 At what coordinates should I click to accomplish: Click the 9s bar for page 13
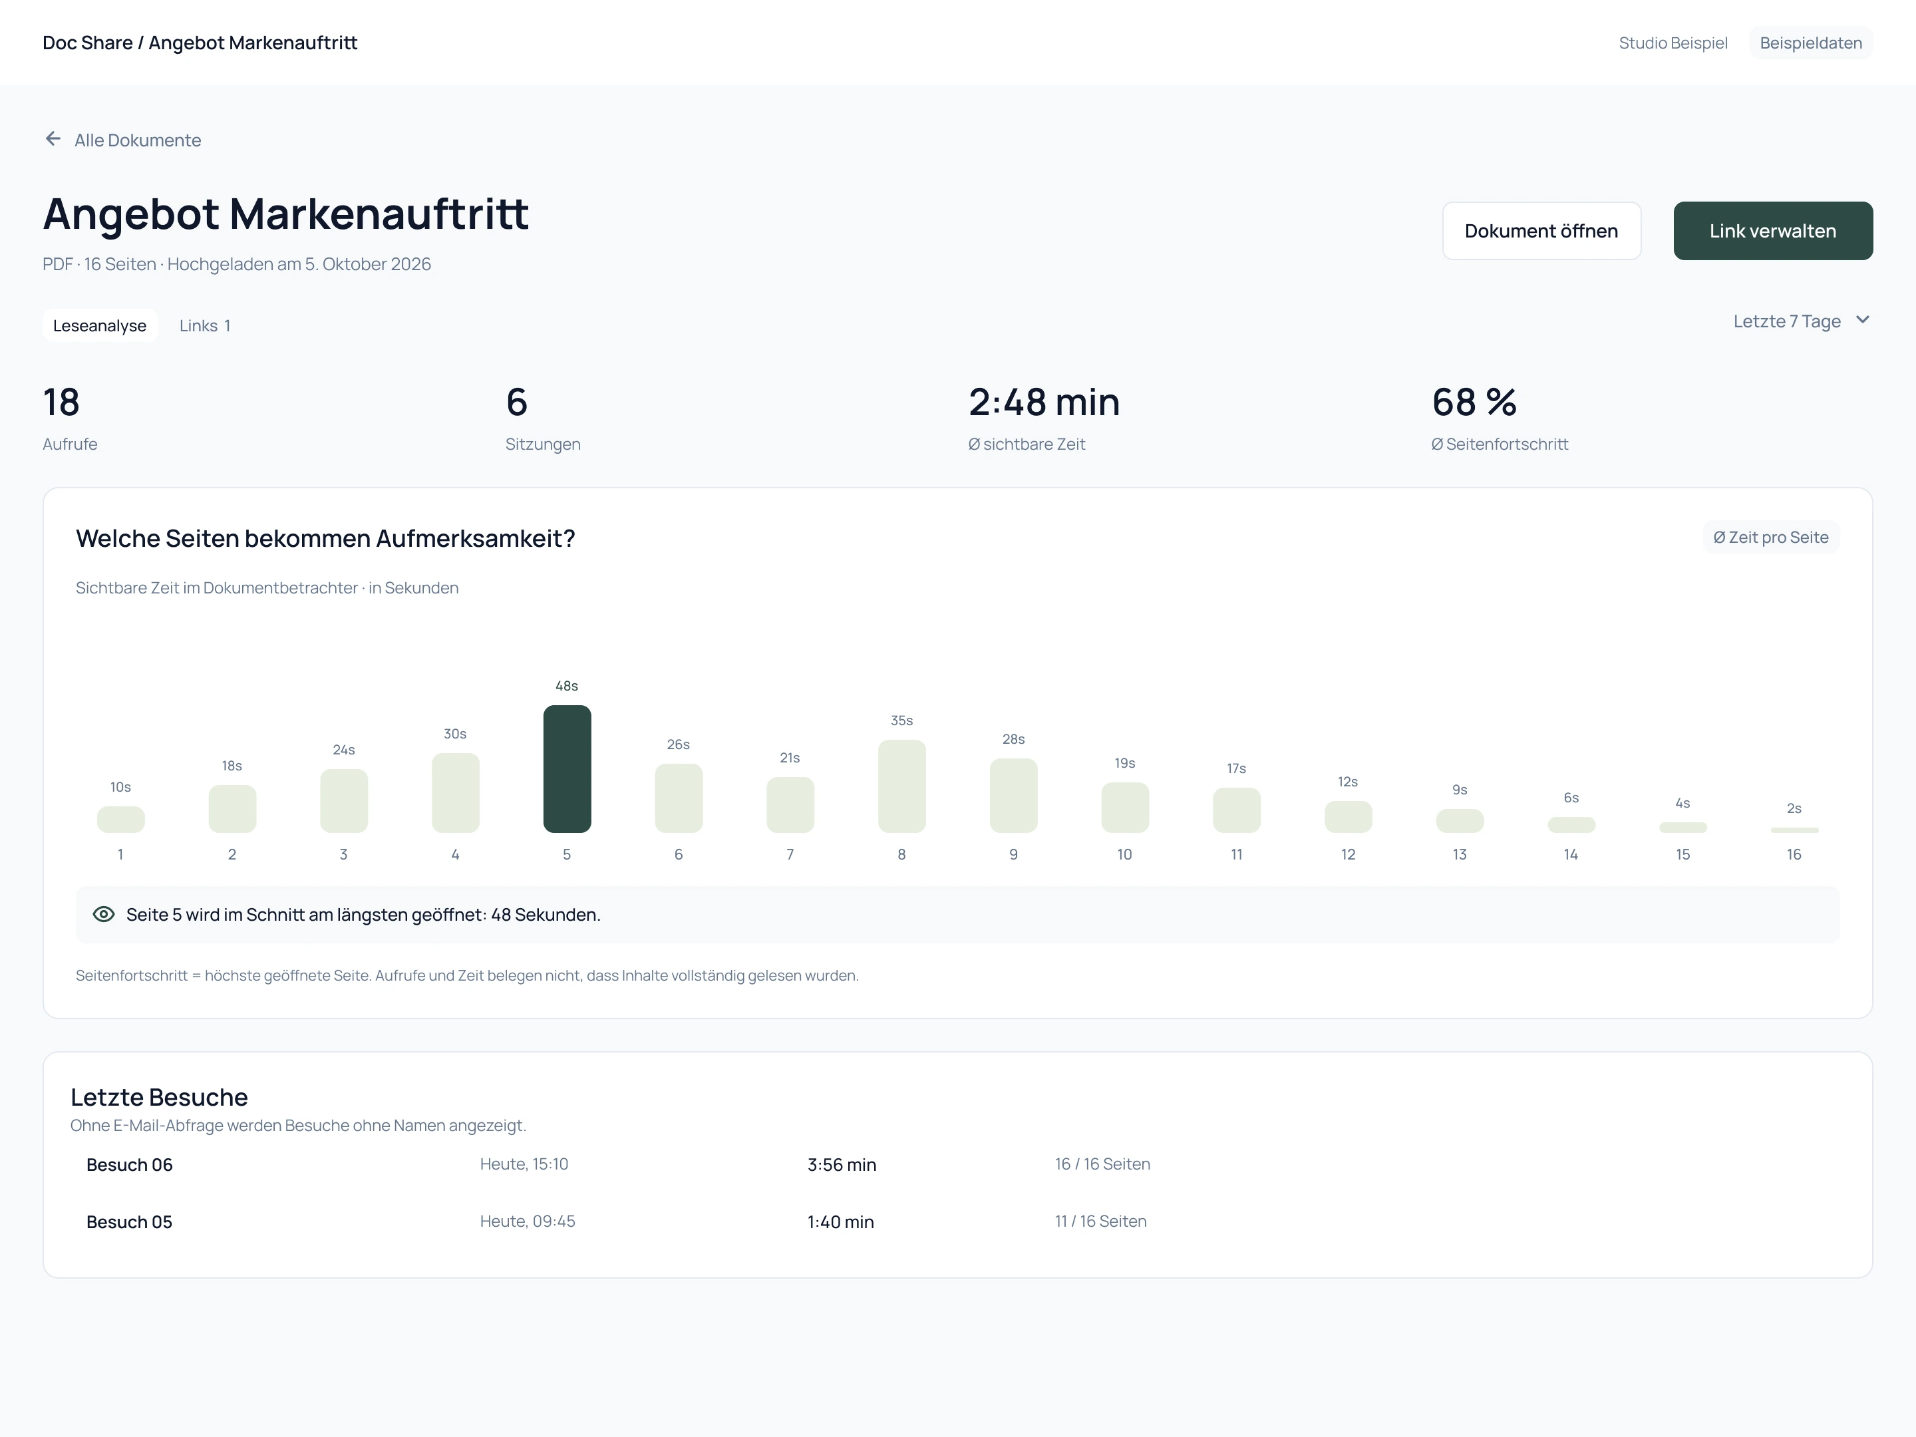coord(1460,821)
